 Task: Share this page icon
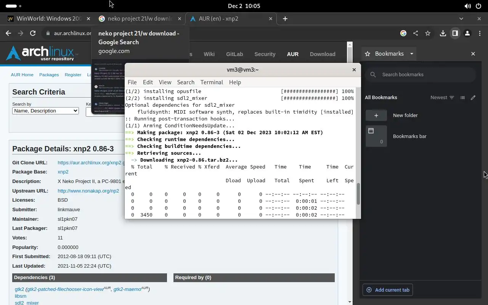coord(416,33)
